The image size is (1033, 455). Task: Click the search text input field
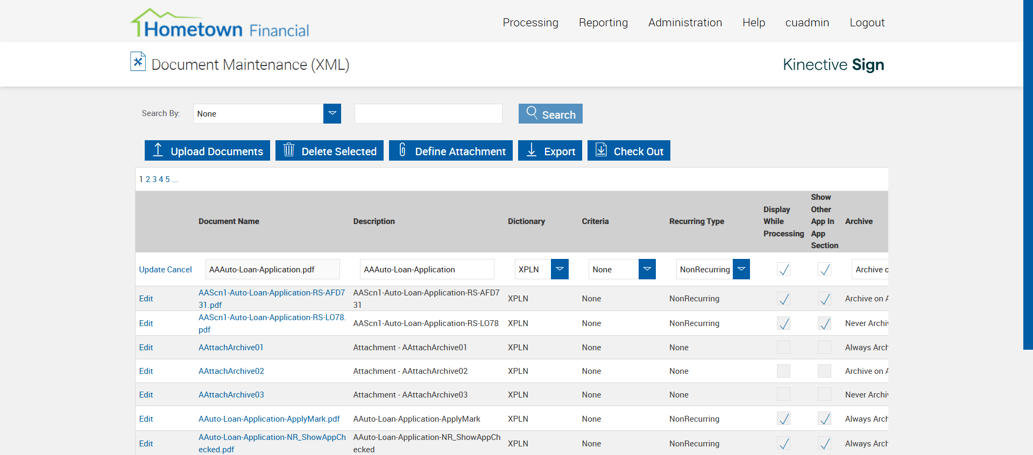428,114
